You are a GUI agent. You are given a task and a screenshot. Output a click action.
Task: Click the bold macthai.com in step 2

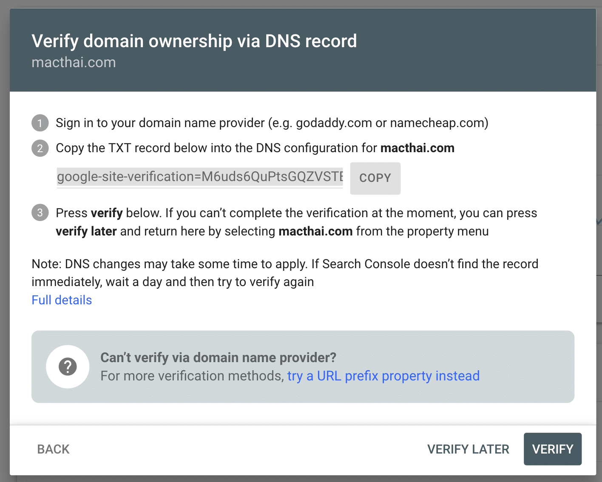pyautogui.click(x=417, y=148)
